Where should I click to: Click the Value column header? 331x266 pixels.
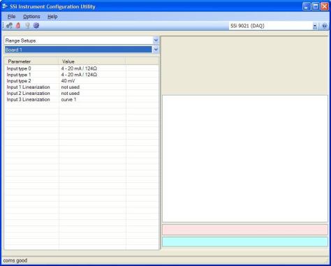[92, 61]
